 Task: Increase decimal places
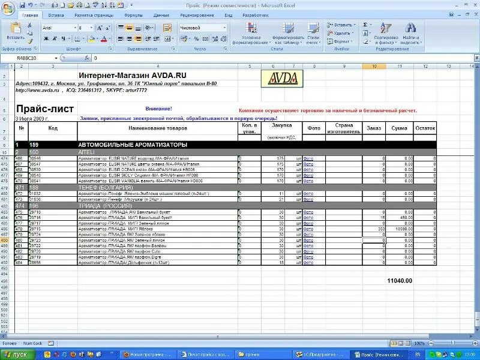tap(215, 39)
